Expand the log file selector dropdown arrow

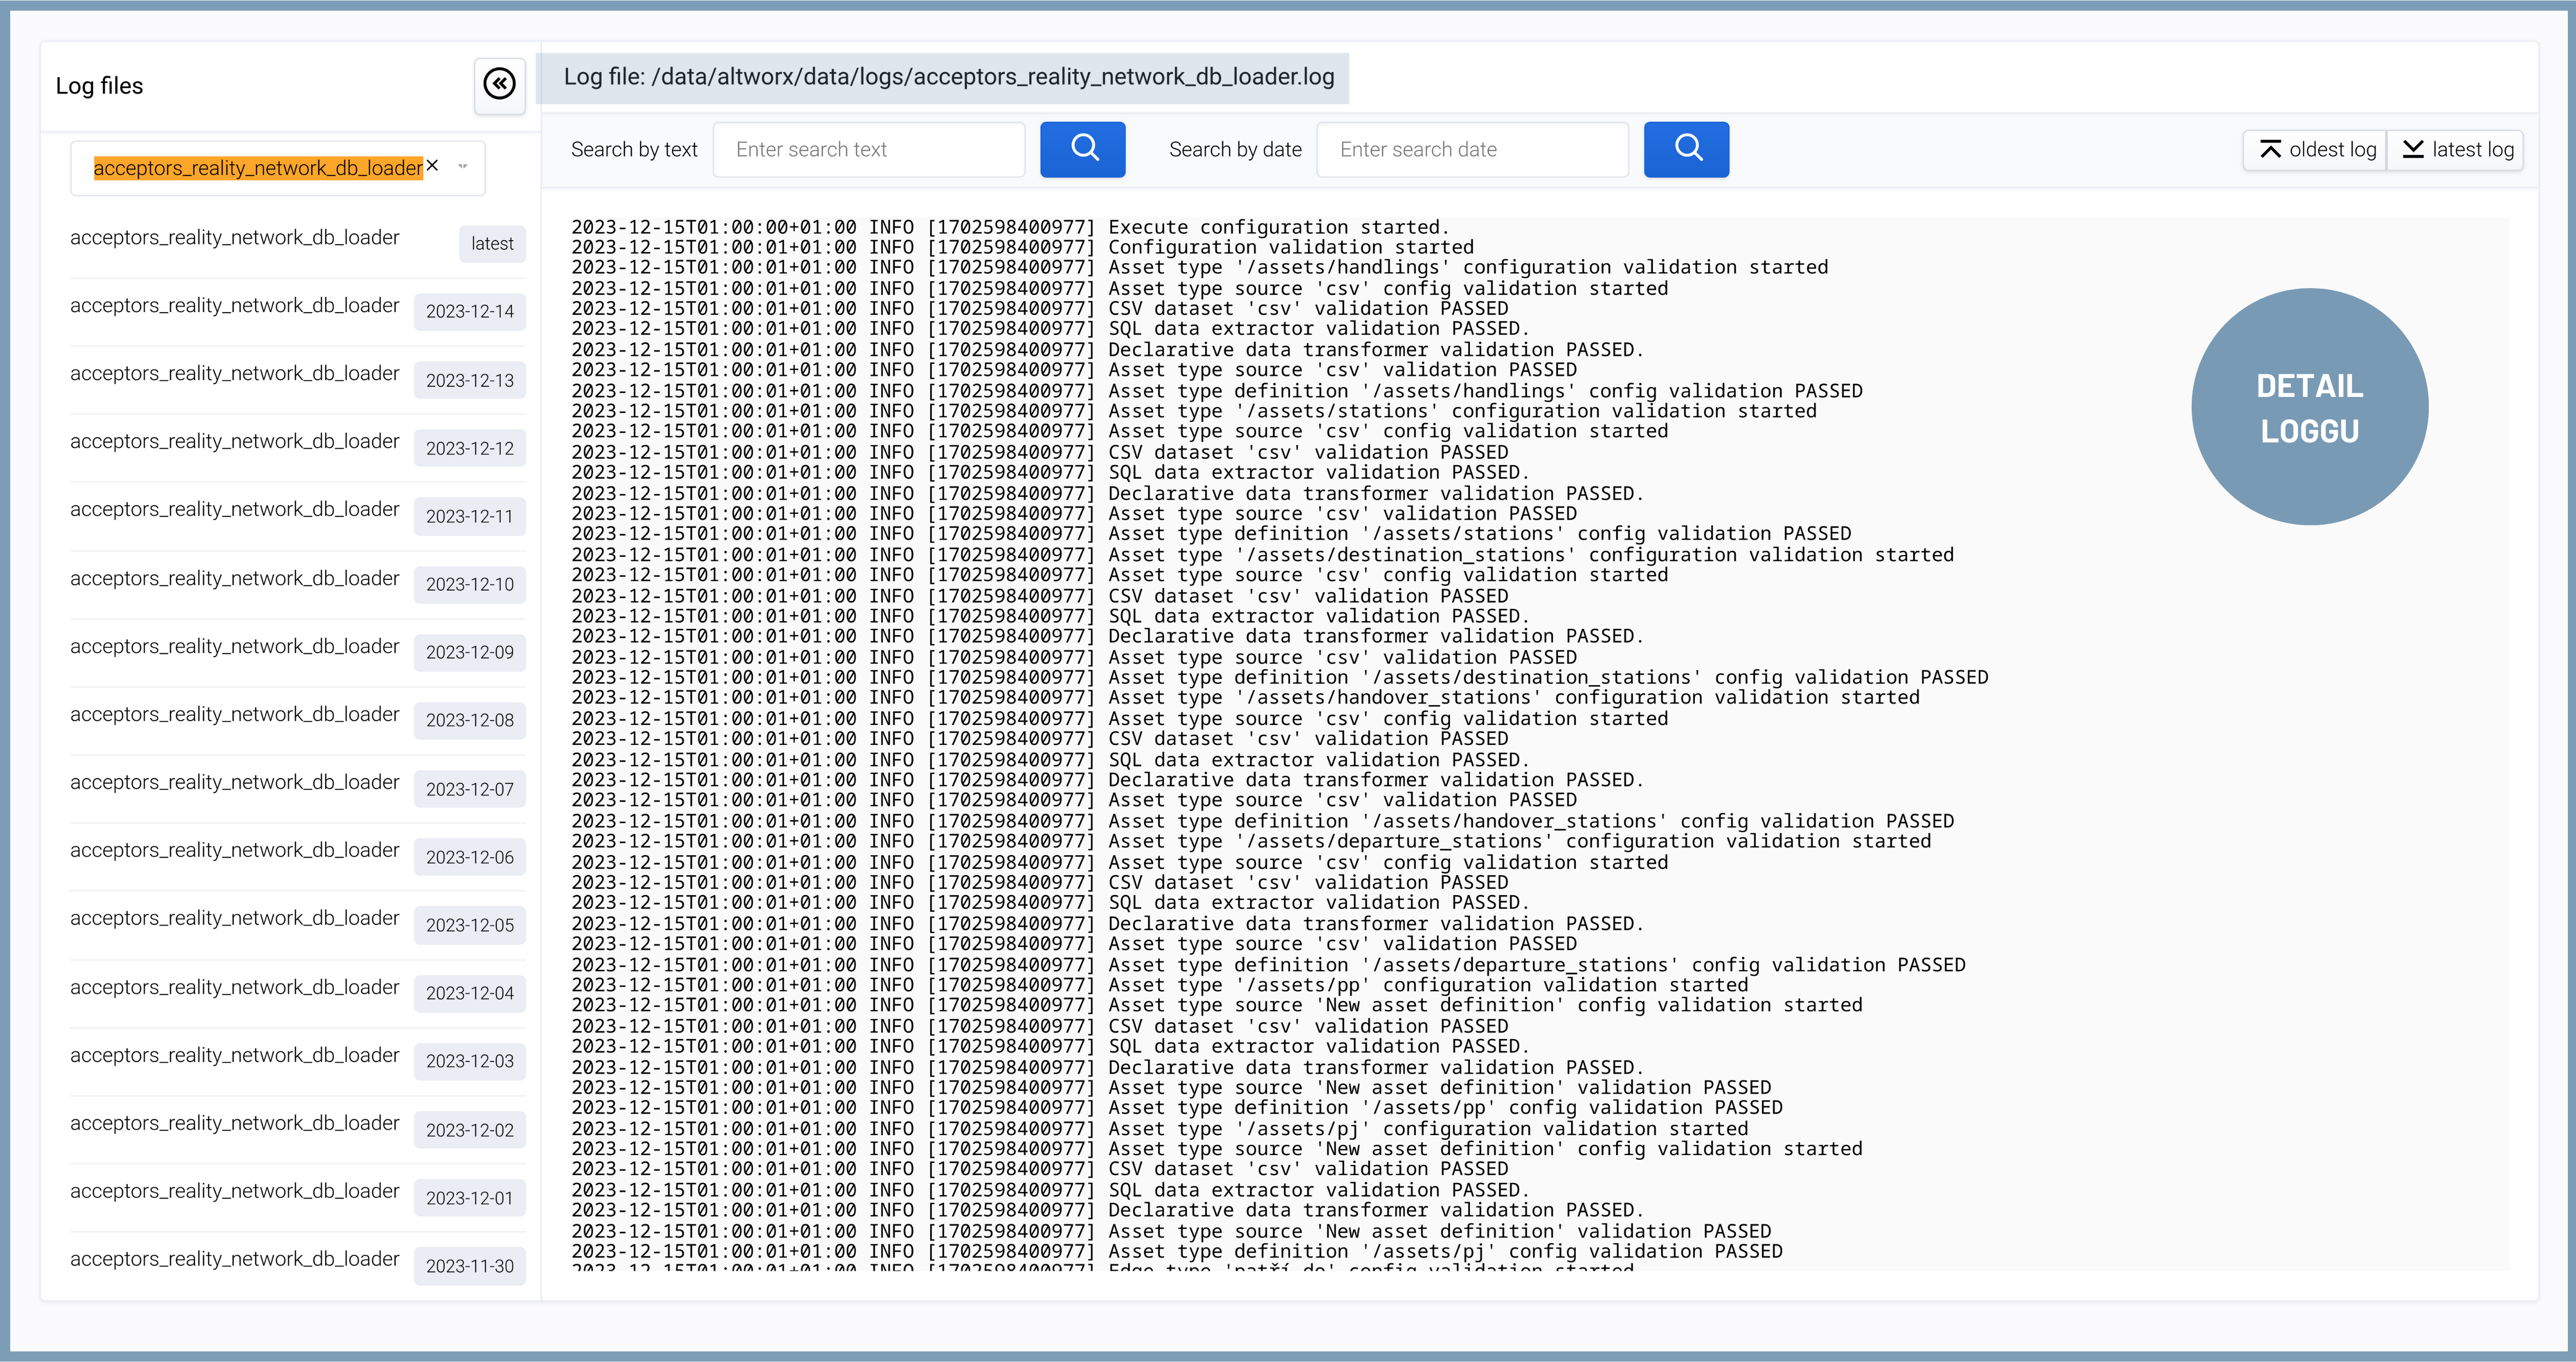click(463, 167)
